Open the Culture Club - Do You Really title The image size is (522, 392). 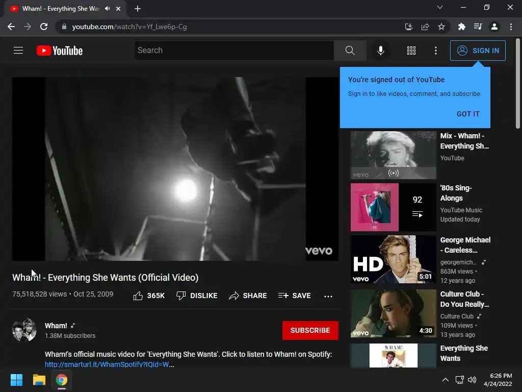(x=464, y=299)
